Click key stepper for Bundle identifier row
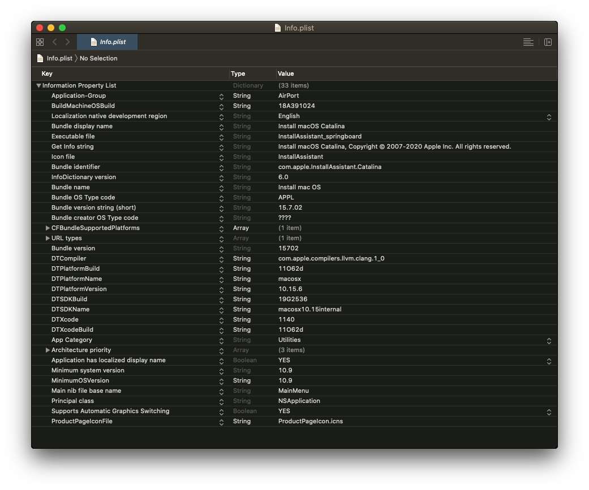This screenshot has height=490, width=589. [221, 168]
